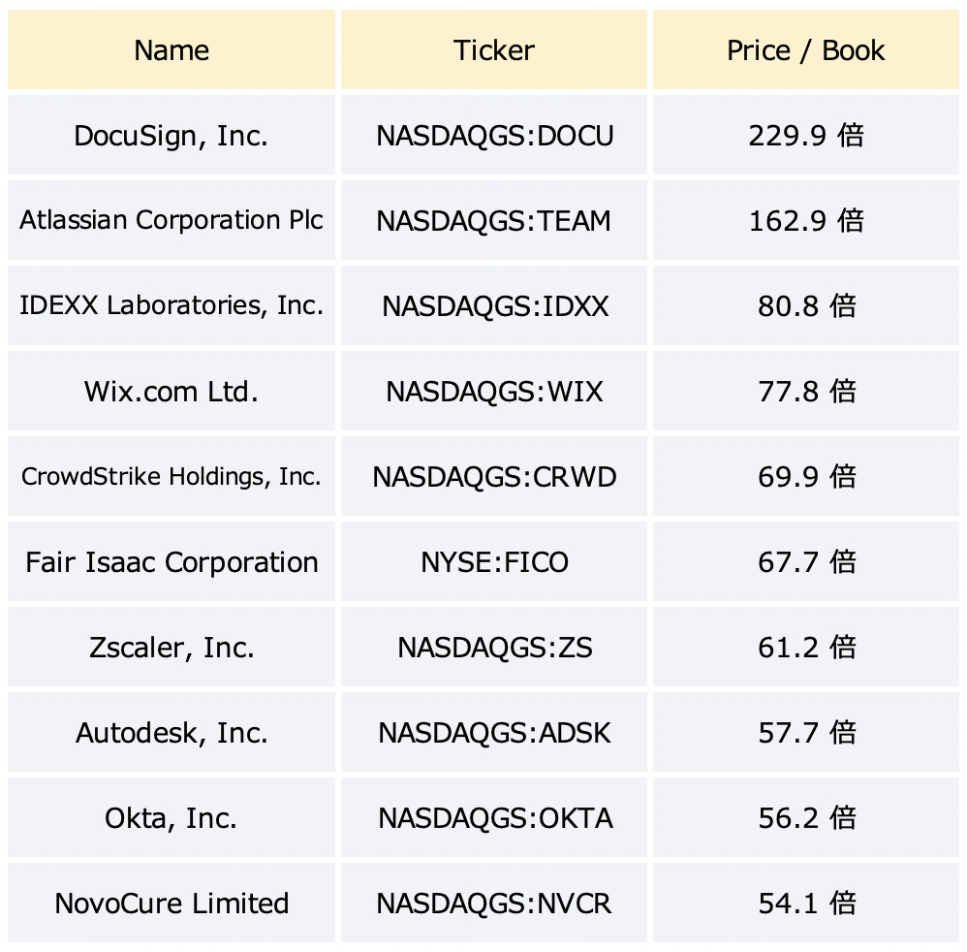
Task: Select the NASDAQGS:TEAM ticker cell
Action: [494, 221]
